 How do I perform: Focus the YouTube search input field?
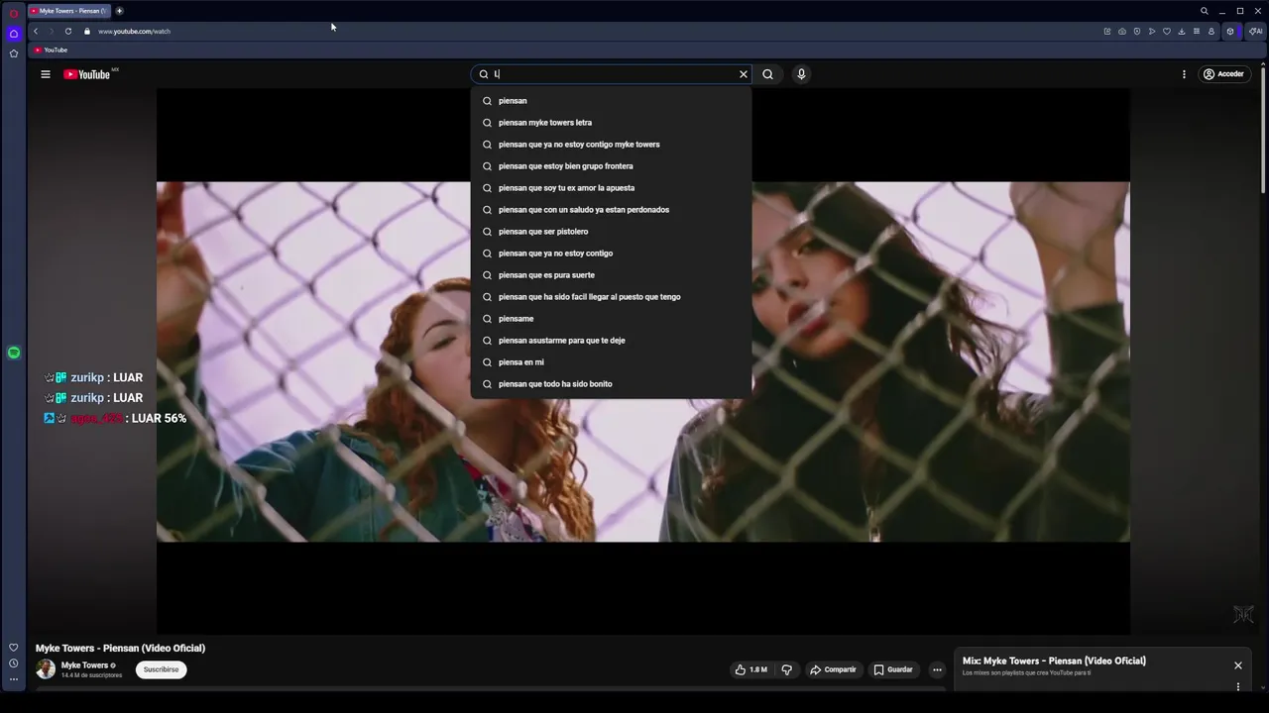point(612,74)
